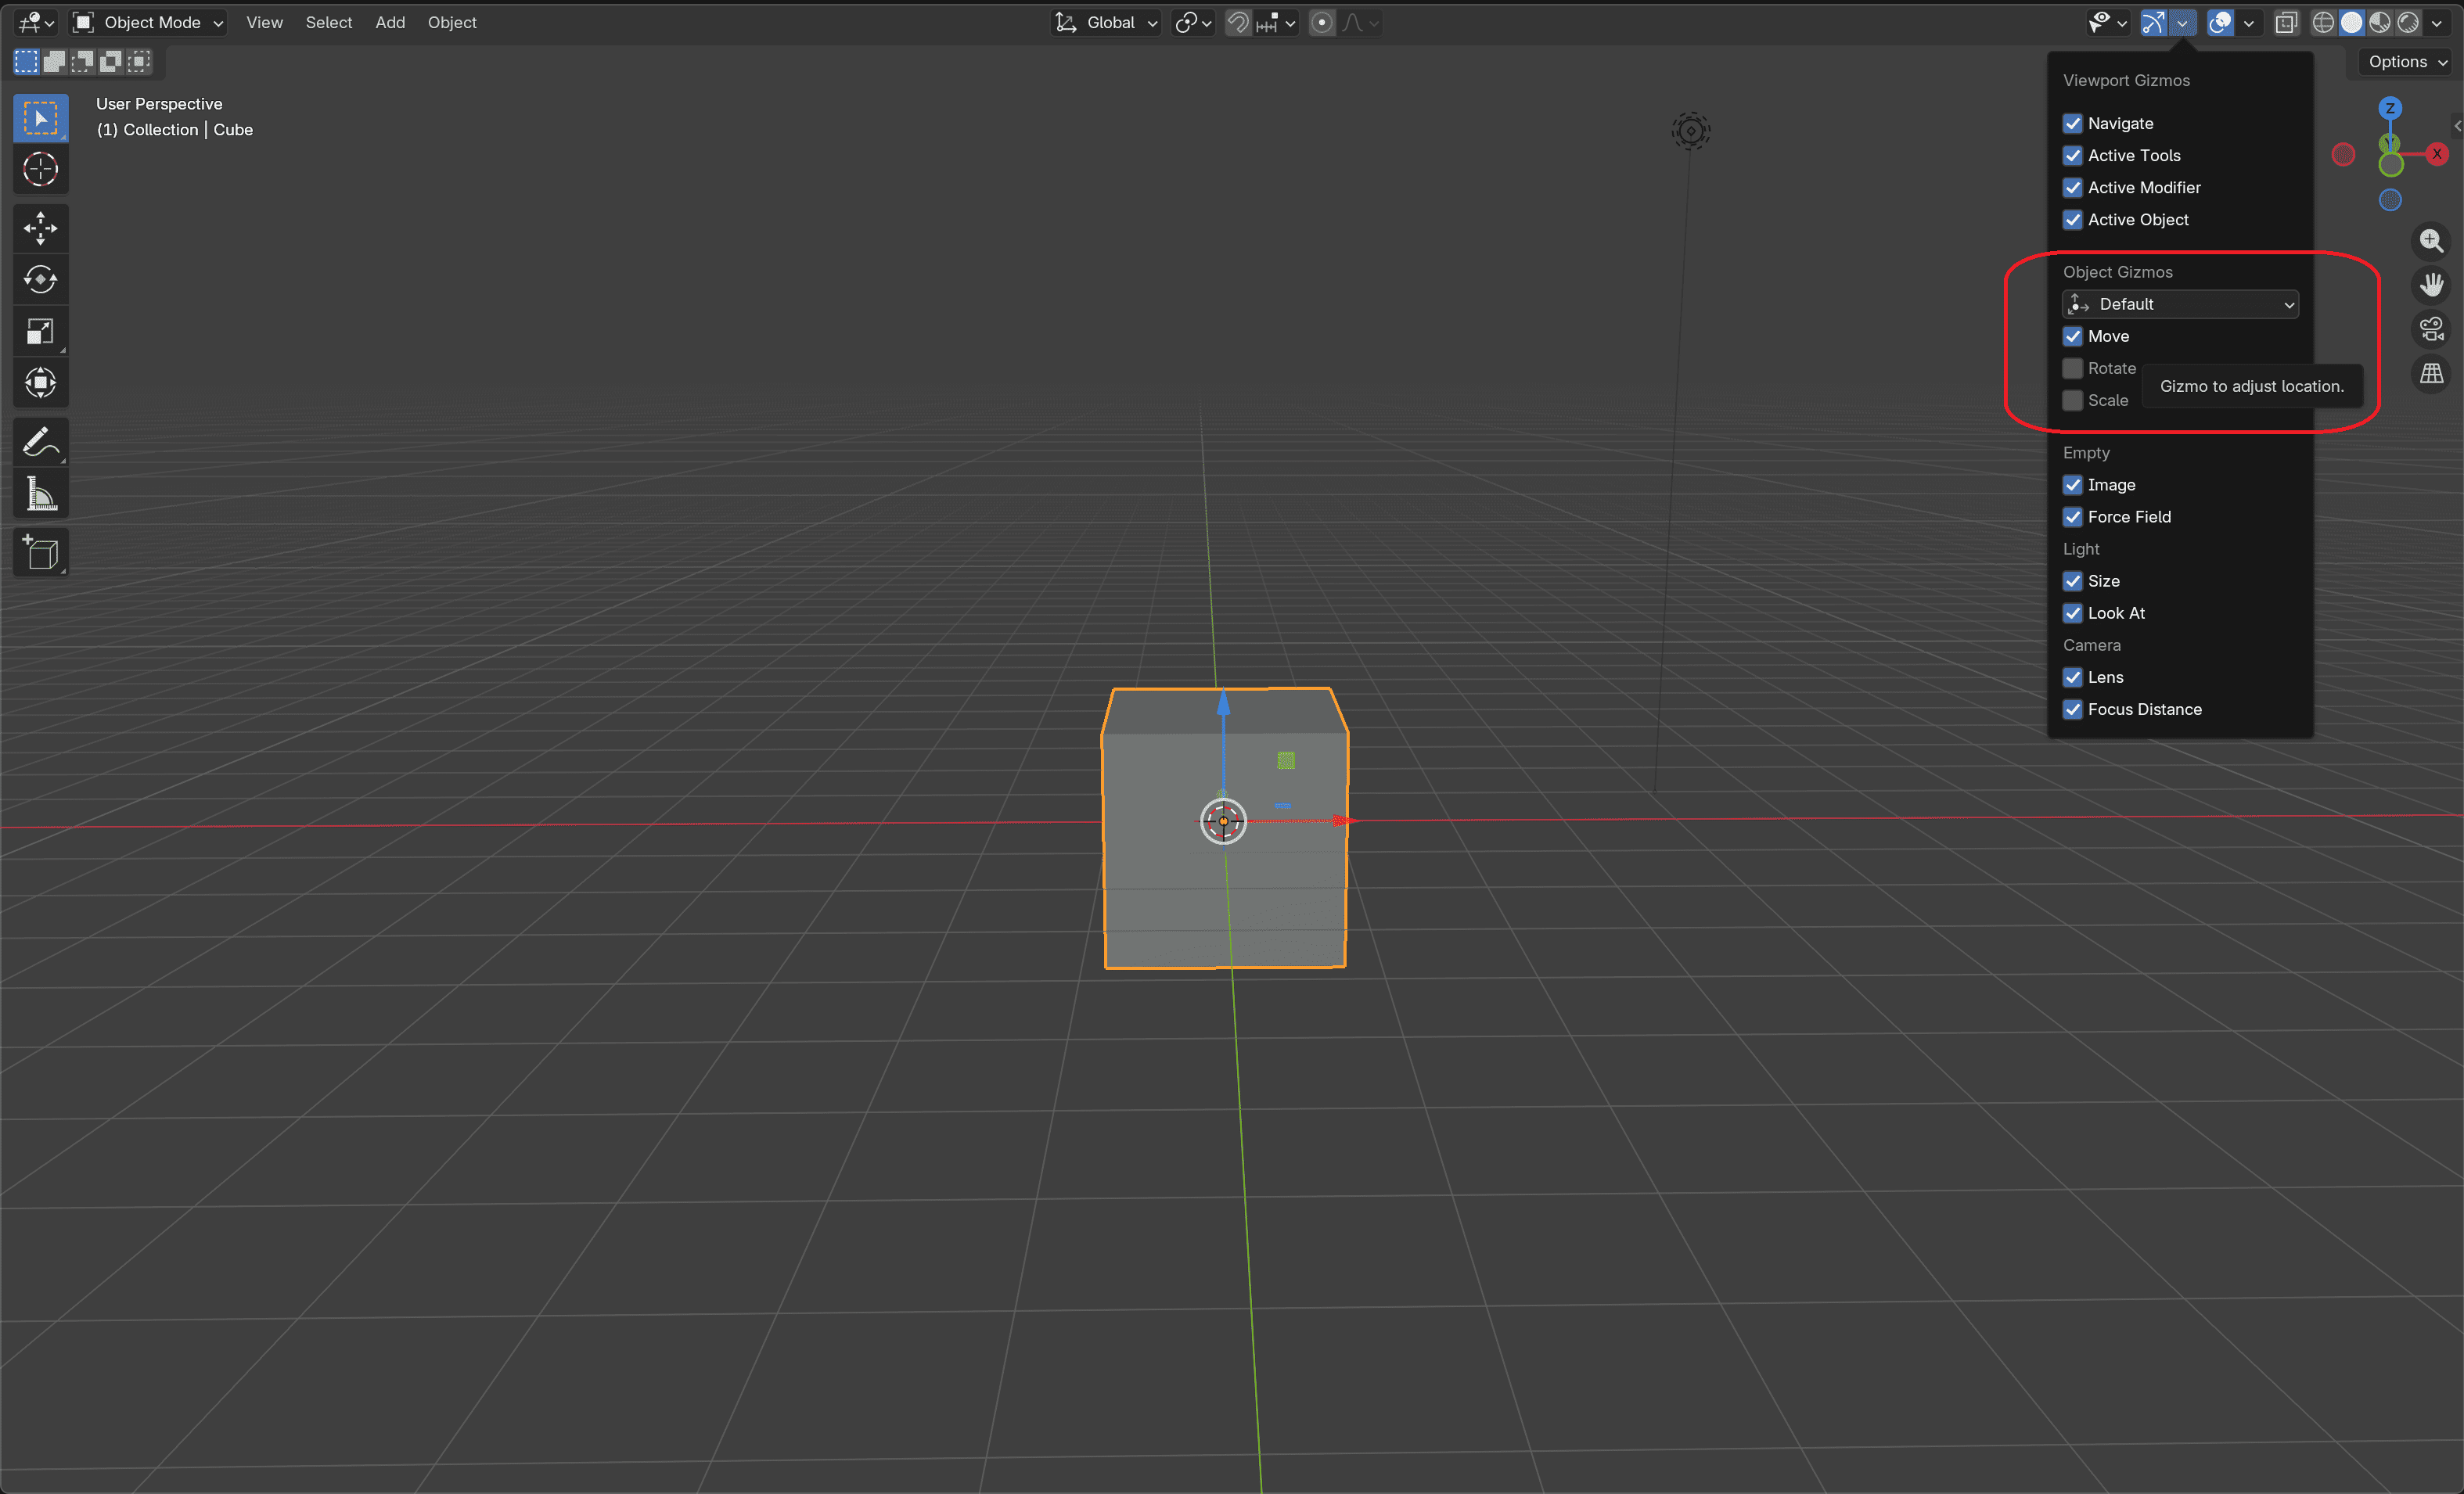Screen dimensions: 2464x1494
Task: Activate the Move tool in toolbar
Action: click(40, 229)
